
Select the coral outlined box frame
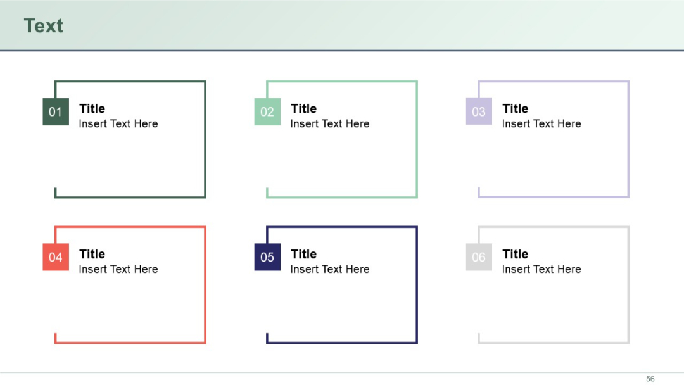click(x=130, y=226)
